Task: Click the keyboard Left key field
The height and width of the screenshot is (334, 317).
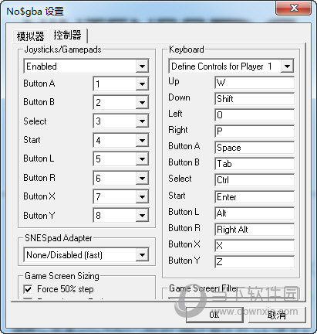Action: tap(255, 115)
